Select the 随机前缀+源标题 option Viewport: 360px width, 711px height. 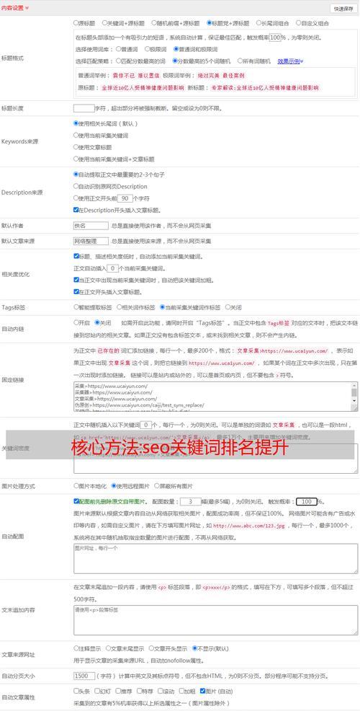click(153, 22)
